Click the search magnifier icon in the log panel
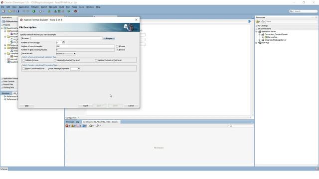 [231, 126]
